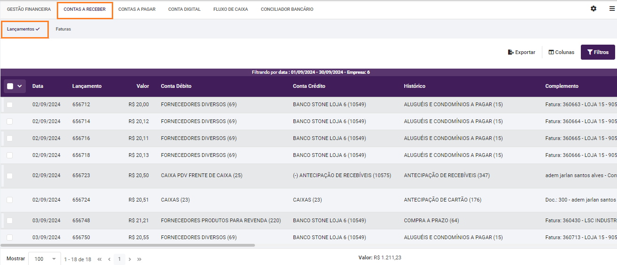
Task: Click ANTECIPAÇÃO DE CARTÃO (176) cell
Action: click(442, 200)
